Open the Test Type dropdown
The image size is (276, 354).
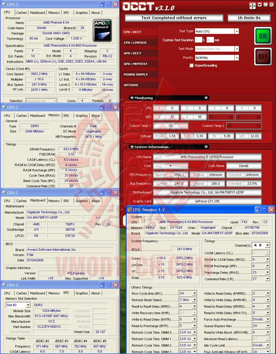pos(237,31)
